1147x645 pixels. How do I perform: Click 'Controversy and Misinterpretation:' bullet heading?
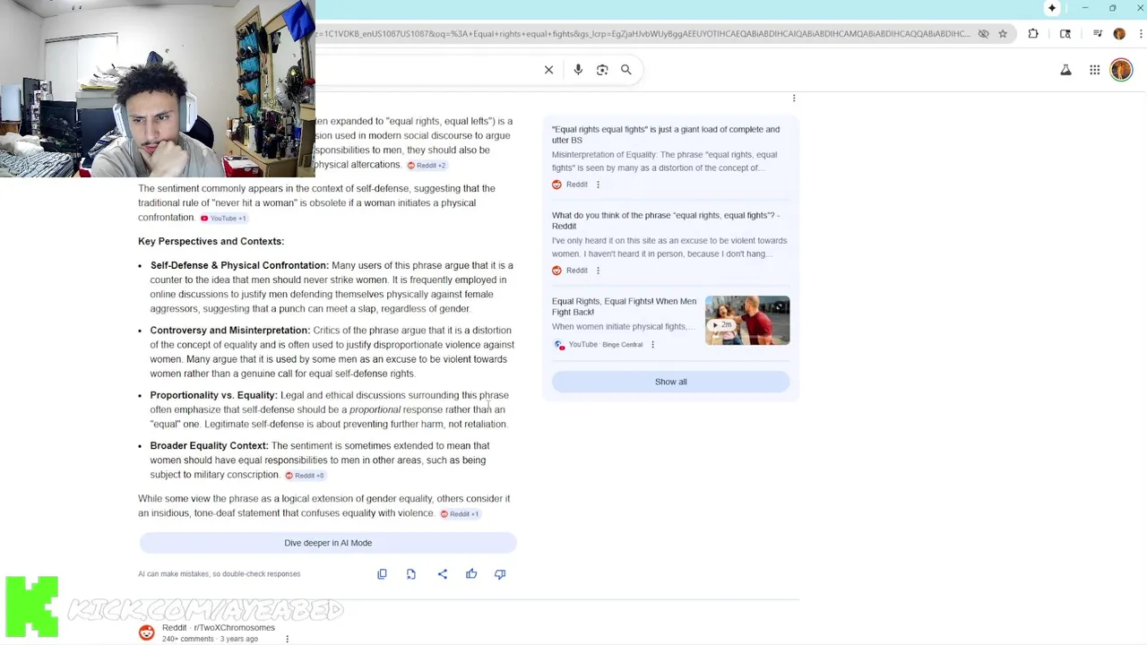230,331
